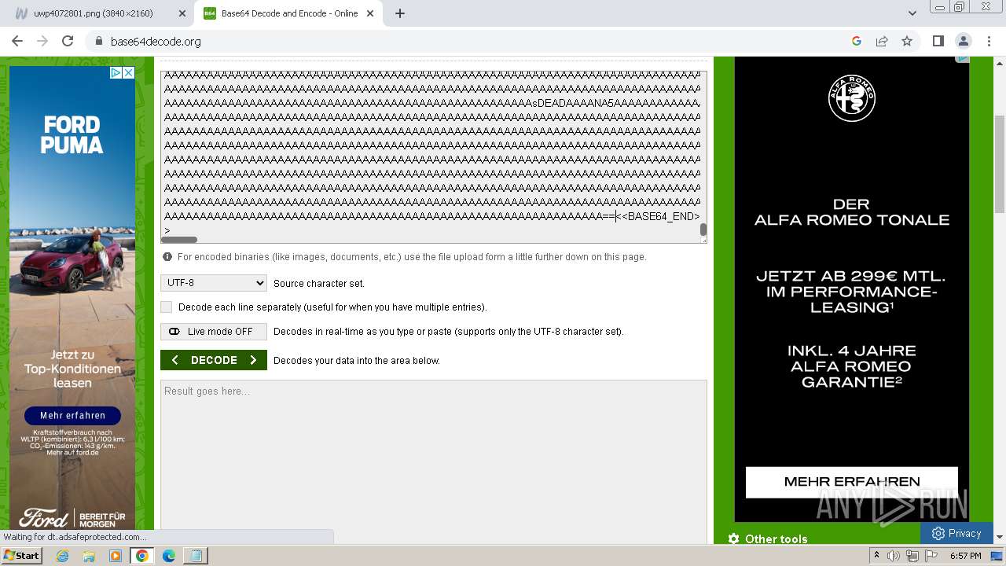Open Other tools section

(x=768, y=538)
